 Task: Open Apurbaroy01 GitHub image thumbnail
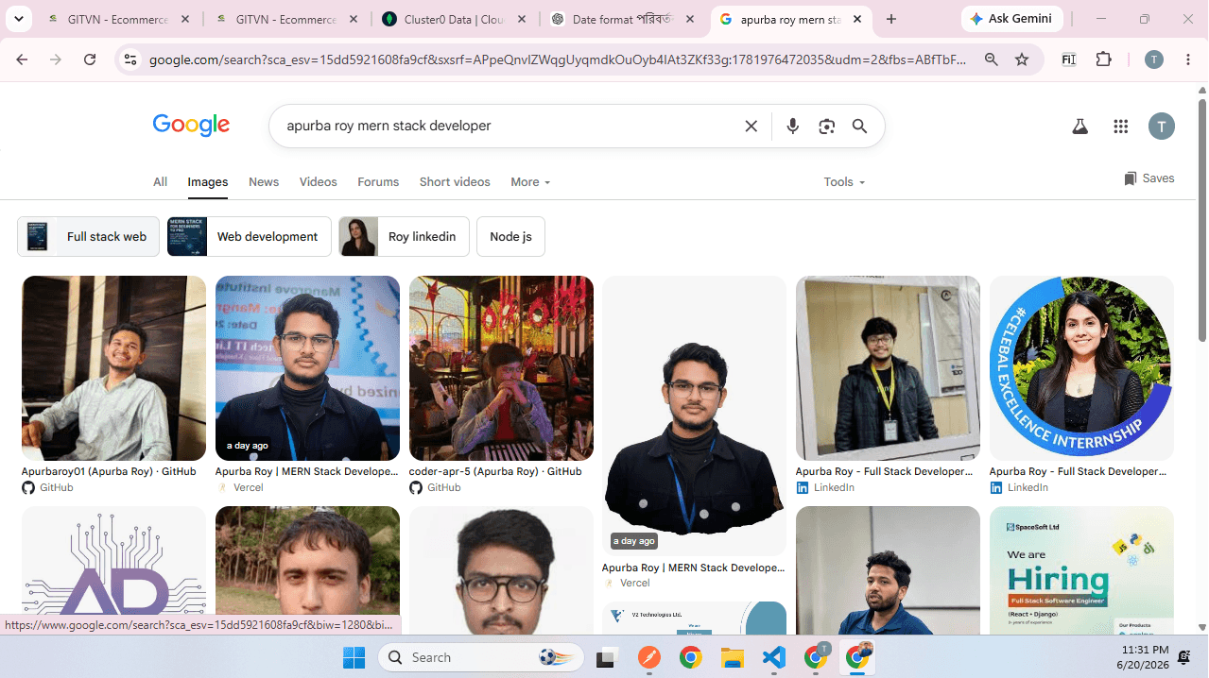tap(113, 368)
